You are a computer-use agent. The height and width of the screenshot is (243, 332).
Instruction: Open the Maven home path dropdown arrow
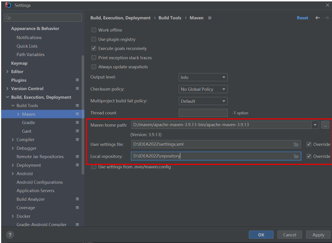click(x=315, y=125)
